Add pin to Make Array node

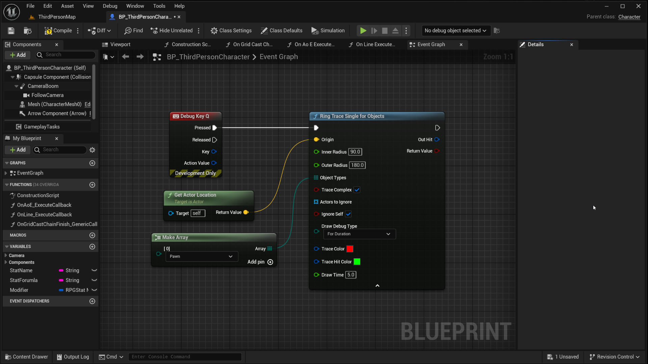260,262
